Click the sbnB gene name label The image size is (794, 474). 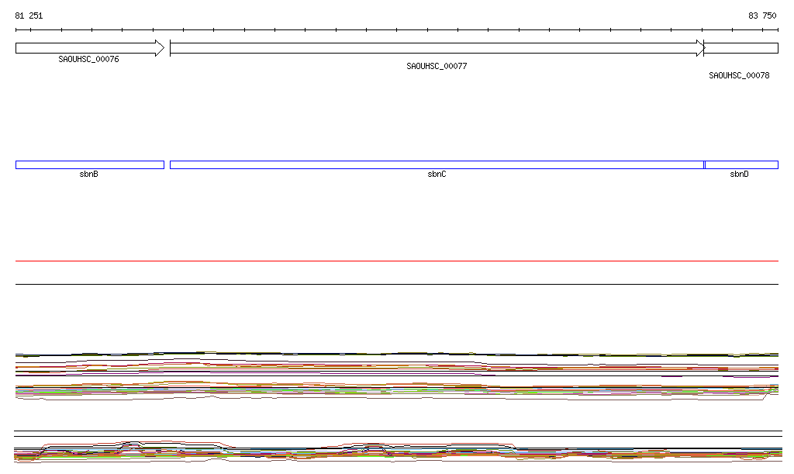pyautogui.click(x=88, y=175)
